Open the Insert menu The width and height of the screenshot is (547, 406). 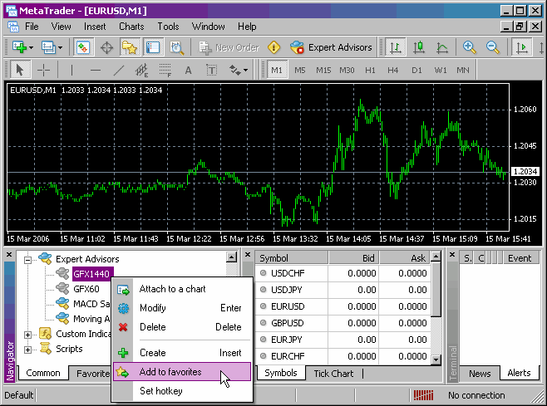pyautogui.click(x=95, y=27)
